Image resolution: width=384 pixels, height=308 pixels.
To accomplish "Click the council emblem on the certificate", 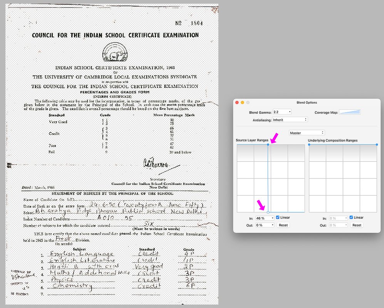I will click(115, 52).
